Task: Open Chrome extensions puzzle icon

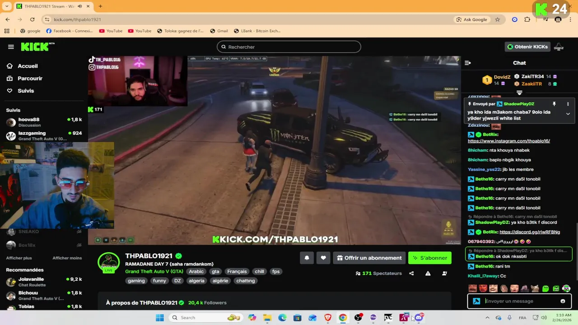Action: (x=527, y=19)
